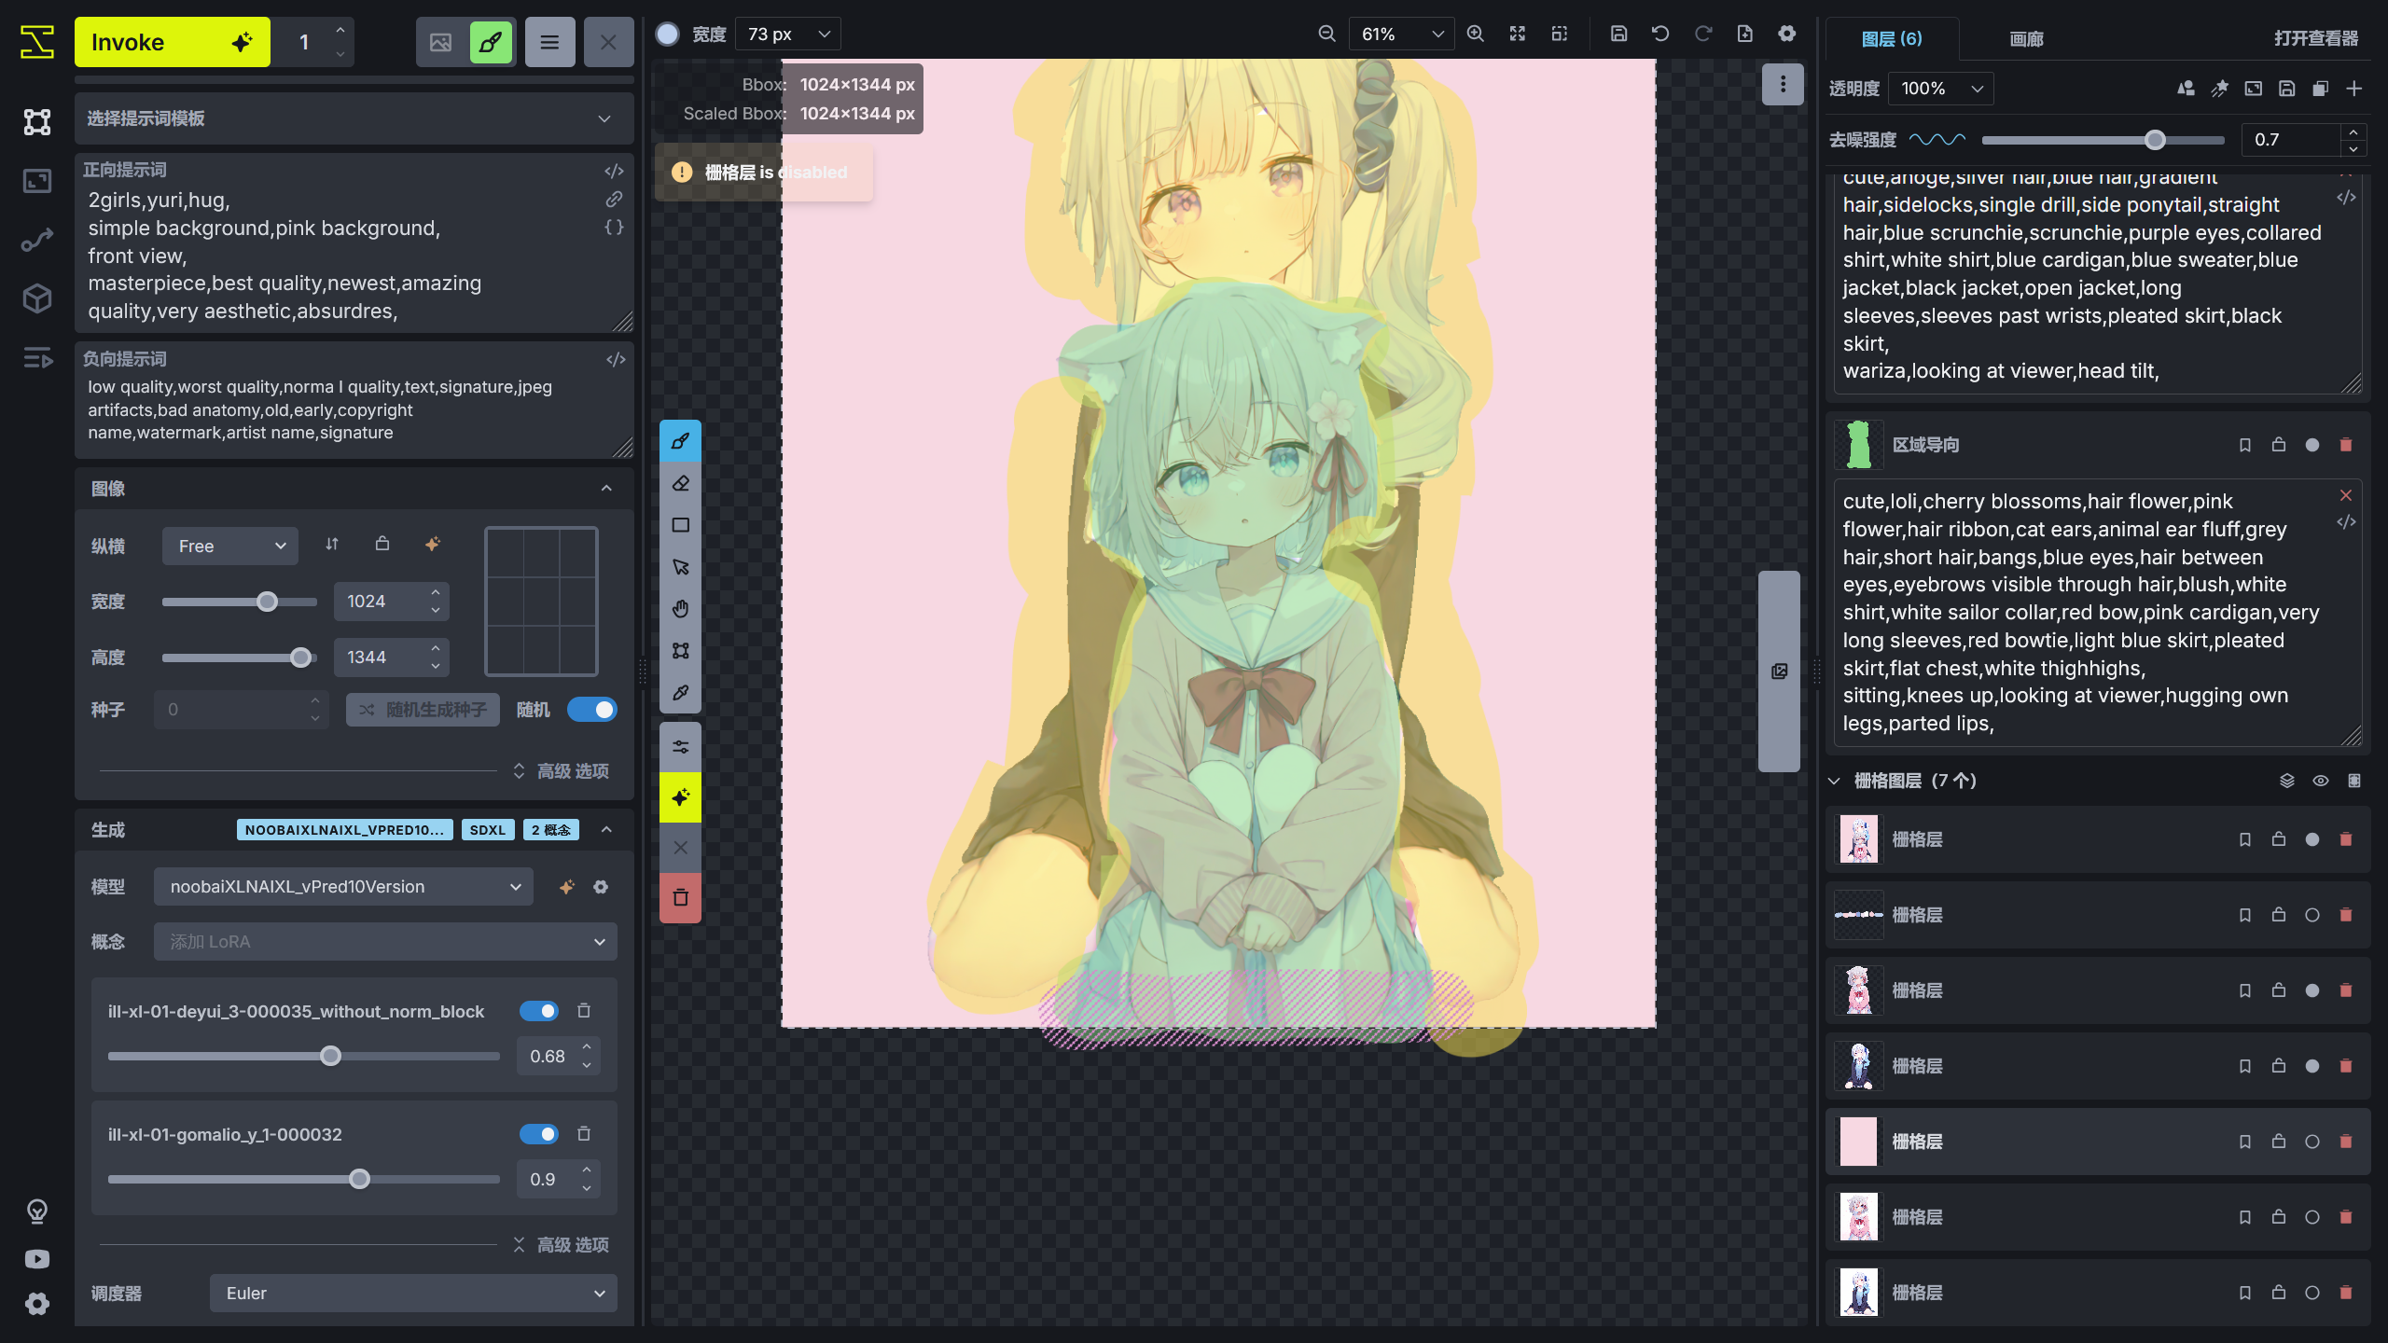Open the 61% zoom level dropdown
Image resolution: width=2388 pixels, height=1343 pixels.
1398,33
